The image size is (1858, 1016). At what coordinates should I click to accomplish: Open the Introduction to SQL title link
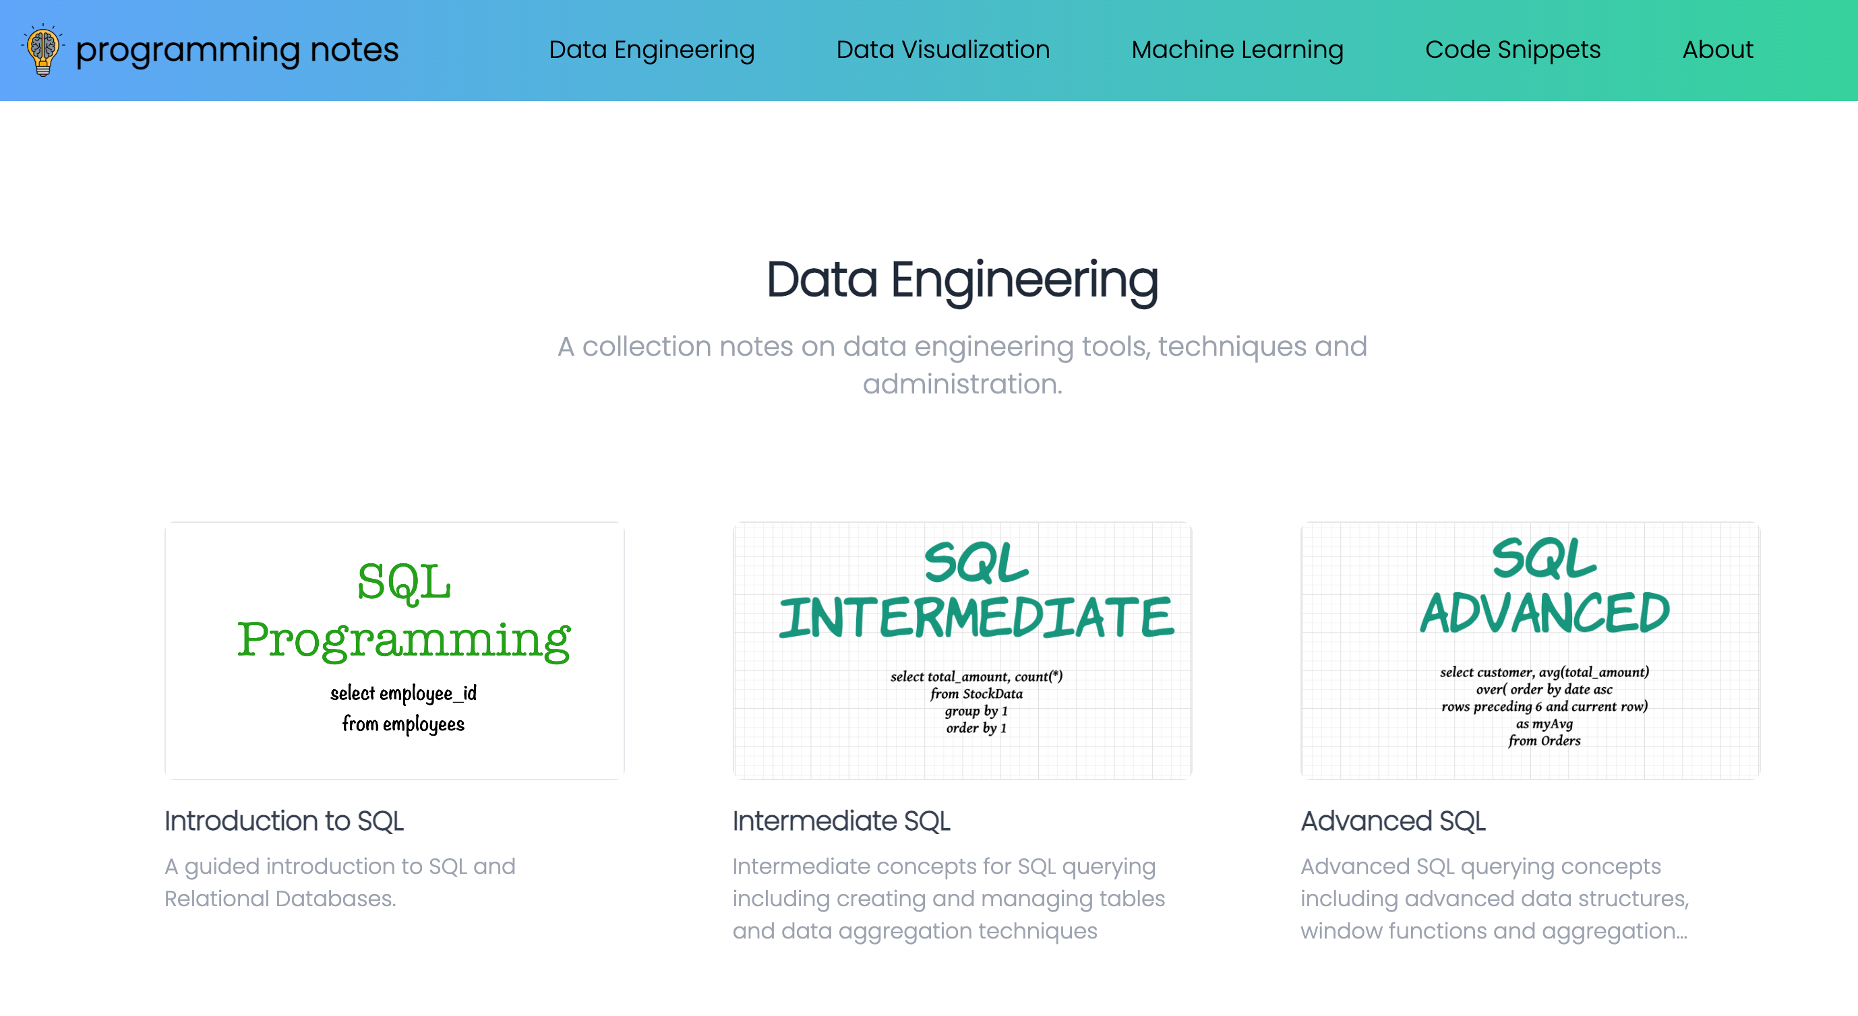coord(283,821)
